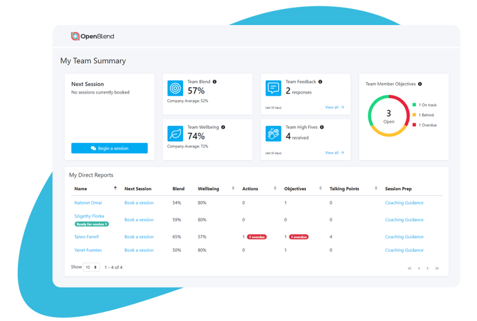Book a session for Szigethy Florka
Viewport: 477px width, 321px height.
139,220
